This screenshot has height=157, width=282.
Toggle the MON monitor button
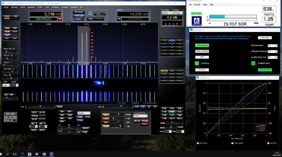click(7, 28)
